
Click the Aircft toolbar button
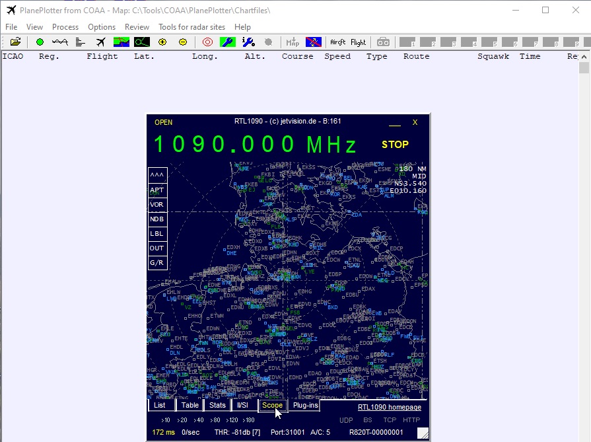[x=337, y=42]
